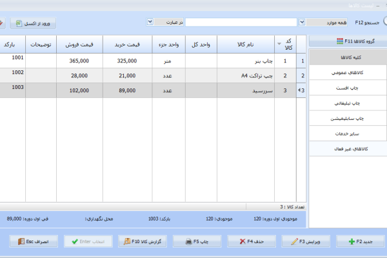Screen dimensions: 387x258
Task: Click the چاپ بنر product name cell
Action: click(246, 61)
